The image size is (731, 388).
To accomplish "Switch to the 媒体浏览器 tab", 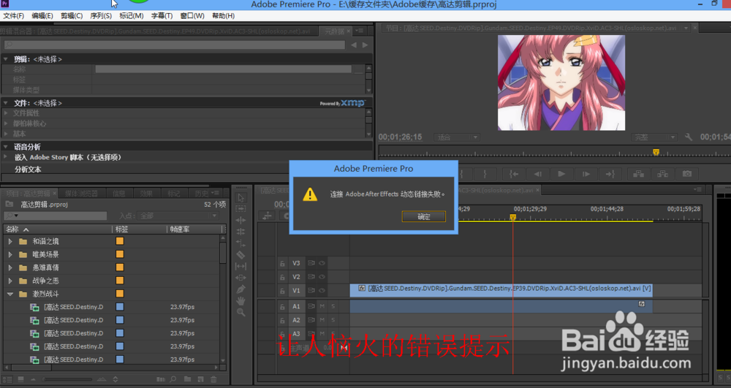I will [81, 194].
